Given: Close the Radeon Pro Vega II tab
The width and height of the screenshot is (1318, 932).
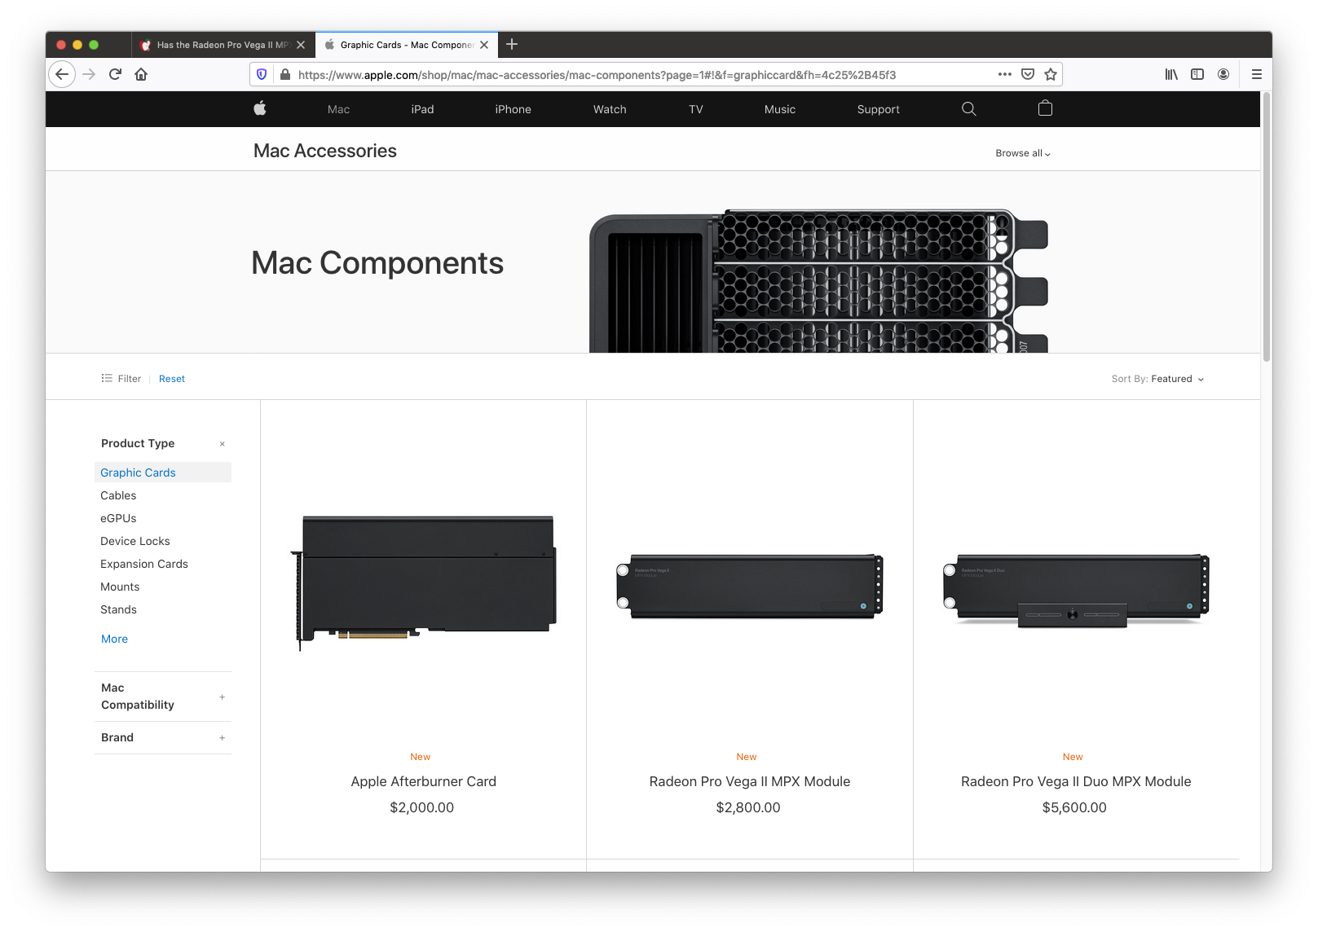Looking at the screenshot, I should point(301,45).
